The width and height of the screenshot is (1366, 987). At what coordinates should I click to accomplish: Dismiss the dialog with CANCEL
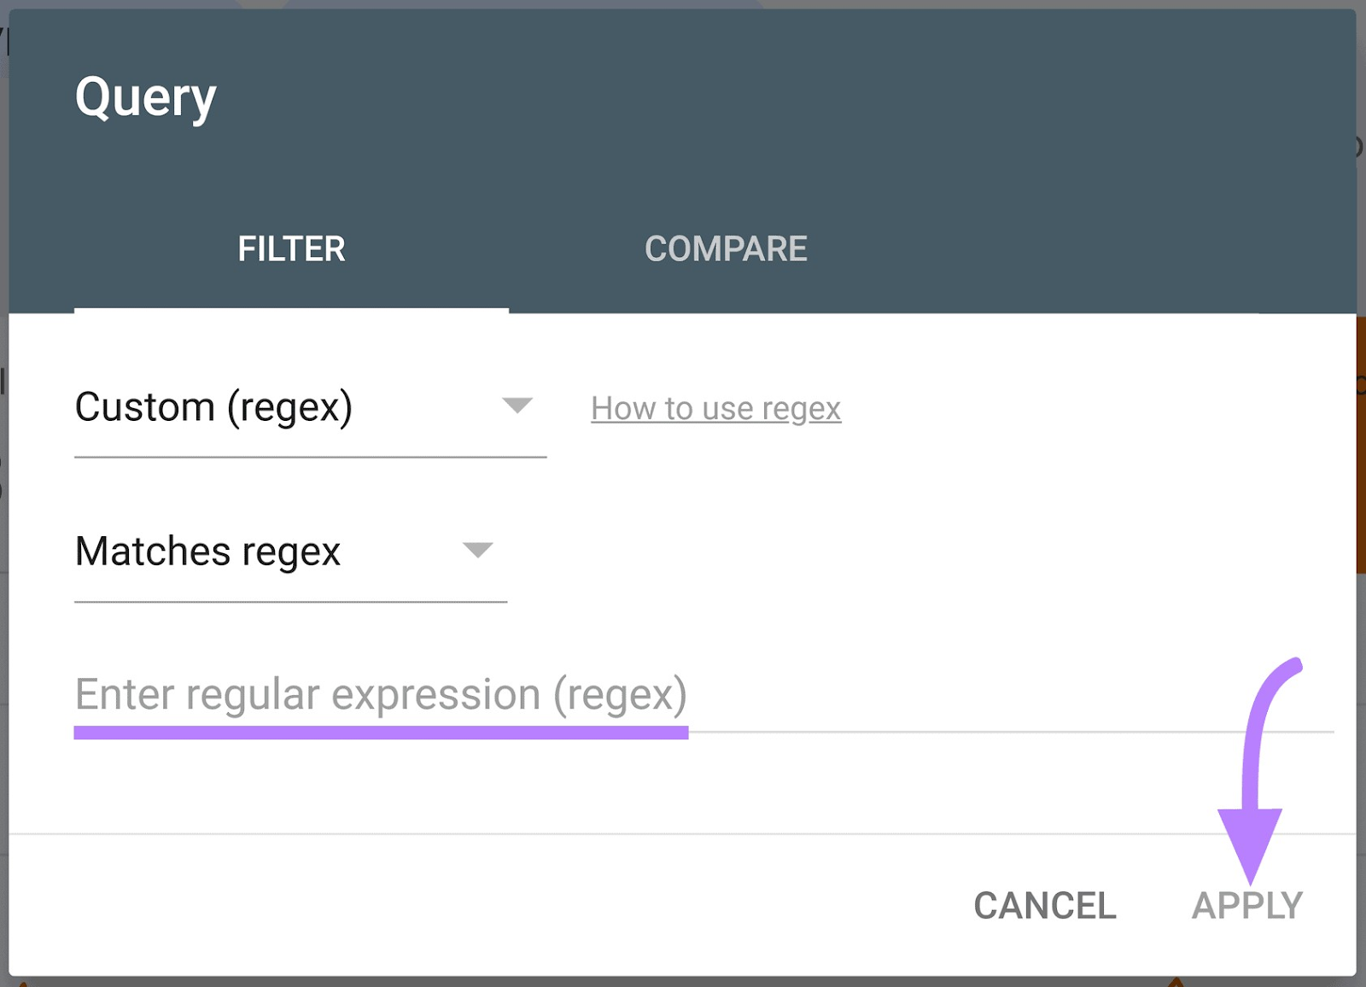click(x=1045, y=906)
